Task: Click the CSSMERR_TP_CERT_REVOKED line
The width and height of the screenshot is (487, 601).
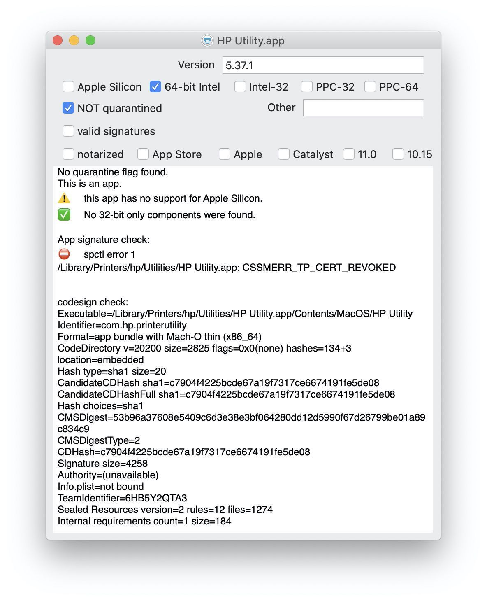Action: [x=227, y=268]
